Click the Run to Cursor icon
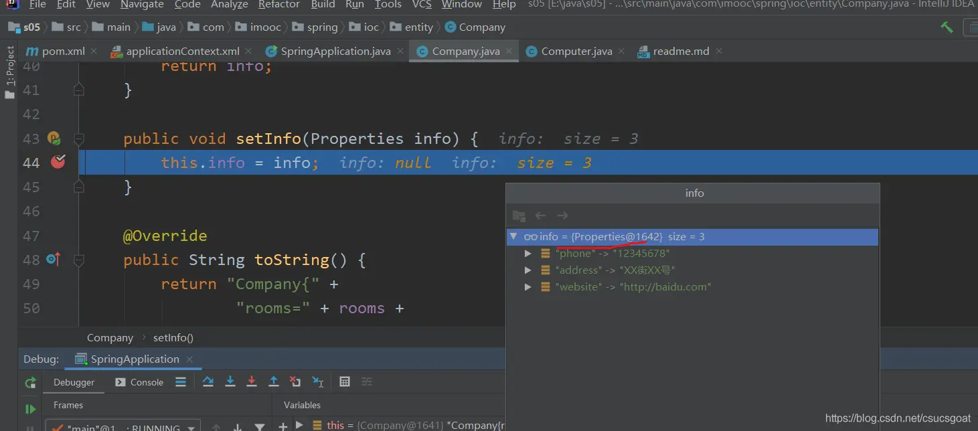Viewport: 978px width, 431px height. pos(318,381)
